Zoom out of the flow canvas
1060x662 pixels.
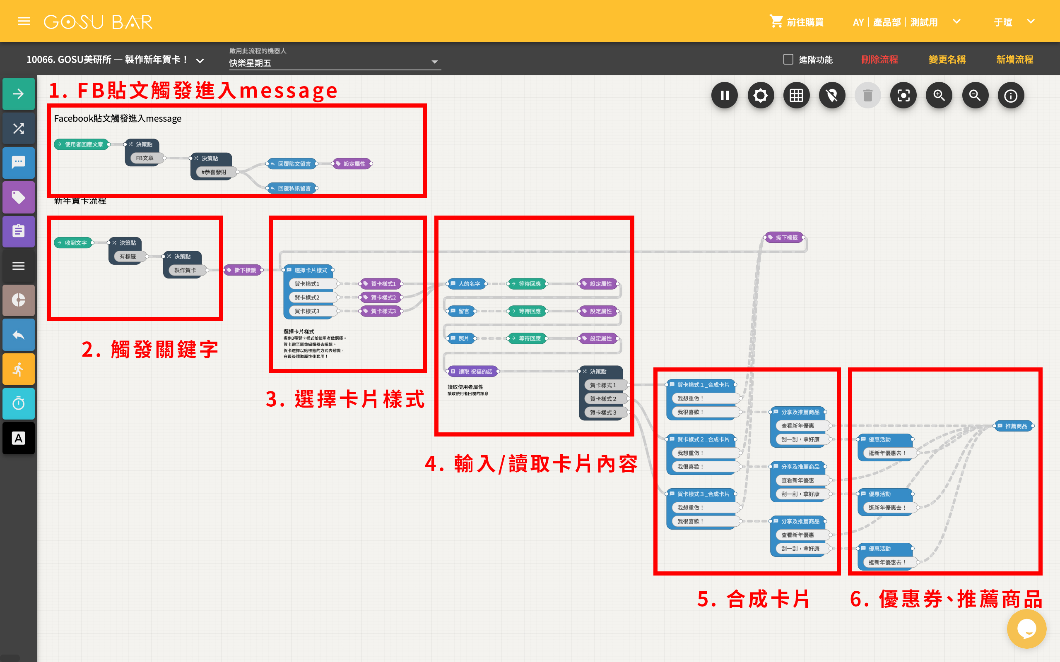(x=975, y=96)
